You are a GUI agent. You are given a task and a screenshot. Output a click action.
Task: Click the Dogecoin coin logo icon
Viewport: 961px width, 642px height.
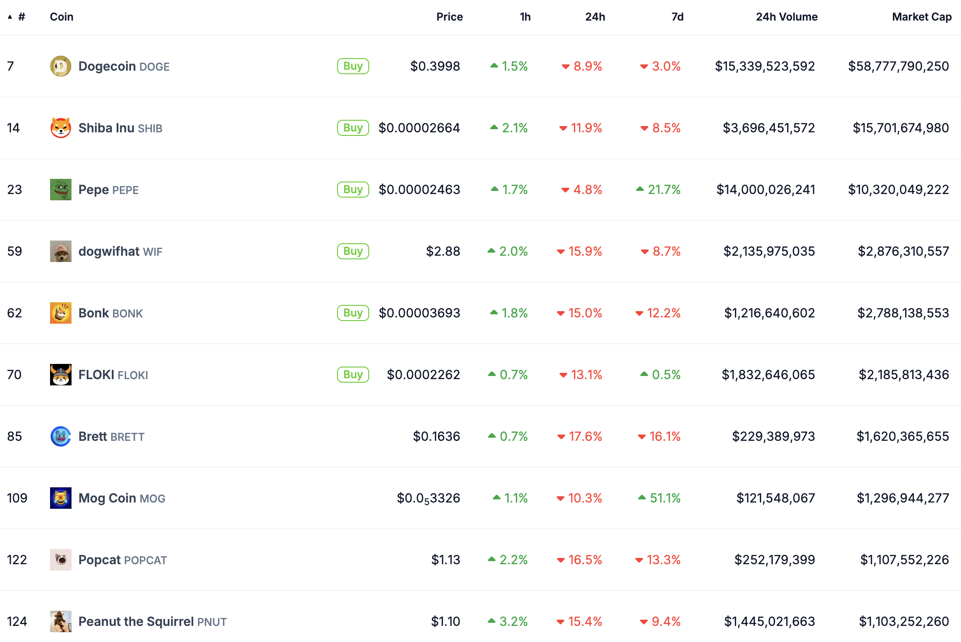click(60, 66)
